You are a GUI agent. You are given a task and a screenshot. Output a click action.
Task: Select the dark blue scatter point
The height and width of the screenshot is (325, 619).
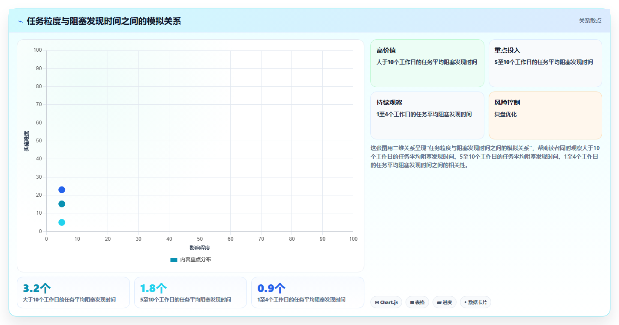pos(62,190)
